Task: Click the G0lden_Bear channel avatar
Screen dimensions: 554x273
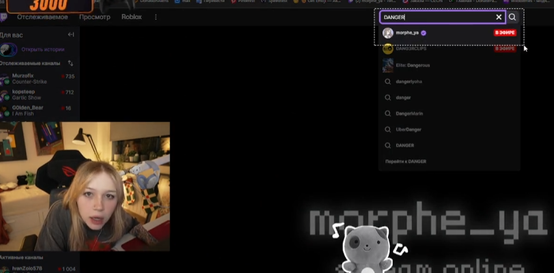Action: tap(4, 111)
